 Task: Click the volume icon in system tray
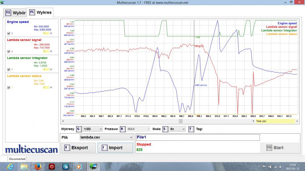(x=281, y=167)
